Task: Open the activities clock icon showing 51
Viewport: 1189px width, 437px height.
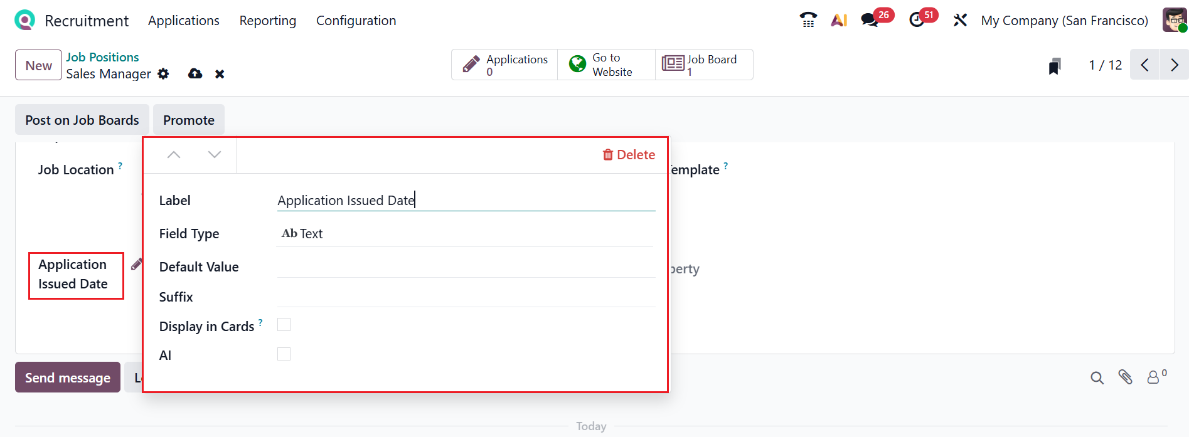Action: 917,20
